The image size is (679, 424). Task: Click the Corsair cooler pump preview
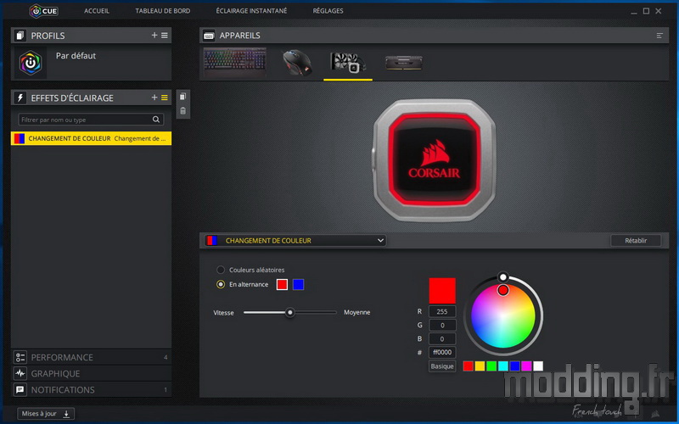[x=435, y=160]
